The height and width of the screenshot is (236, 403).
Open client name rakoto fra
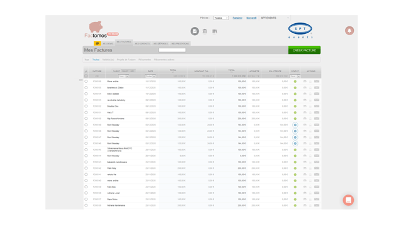111,174
